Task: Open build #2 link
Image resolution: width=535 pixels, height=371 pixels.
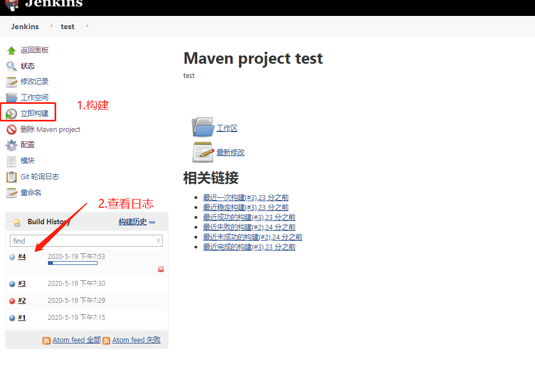Action: coord(22,301)
